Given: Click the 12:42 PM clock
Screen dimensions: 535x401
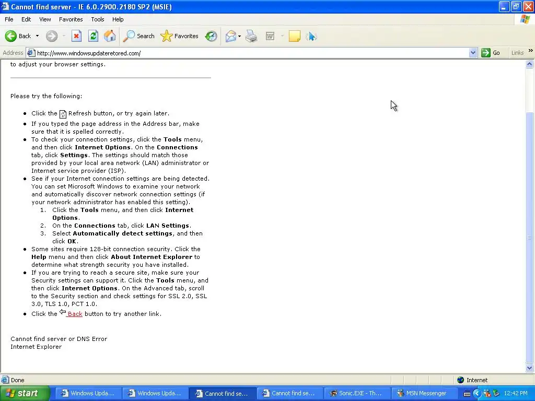Looking at the screenshot, I should pyautogui.click(x=516, y=394).
